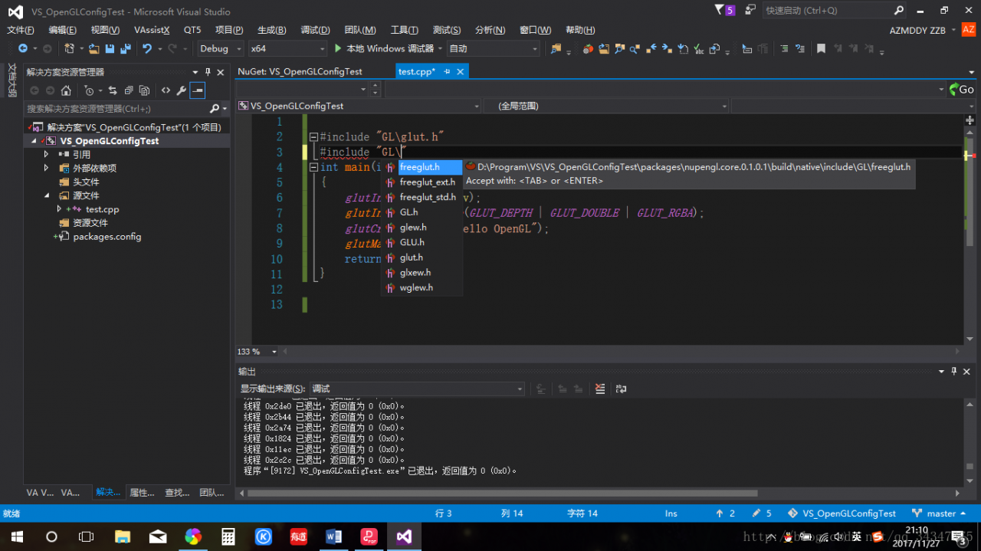Screen dimensions: 981x551
Task: Open Properties wrench icon in Solution Explorer
Action: tap(182, 90)
